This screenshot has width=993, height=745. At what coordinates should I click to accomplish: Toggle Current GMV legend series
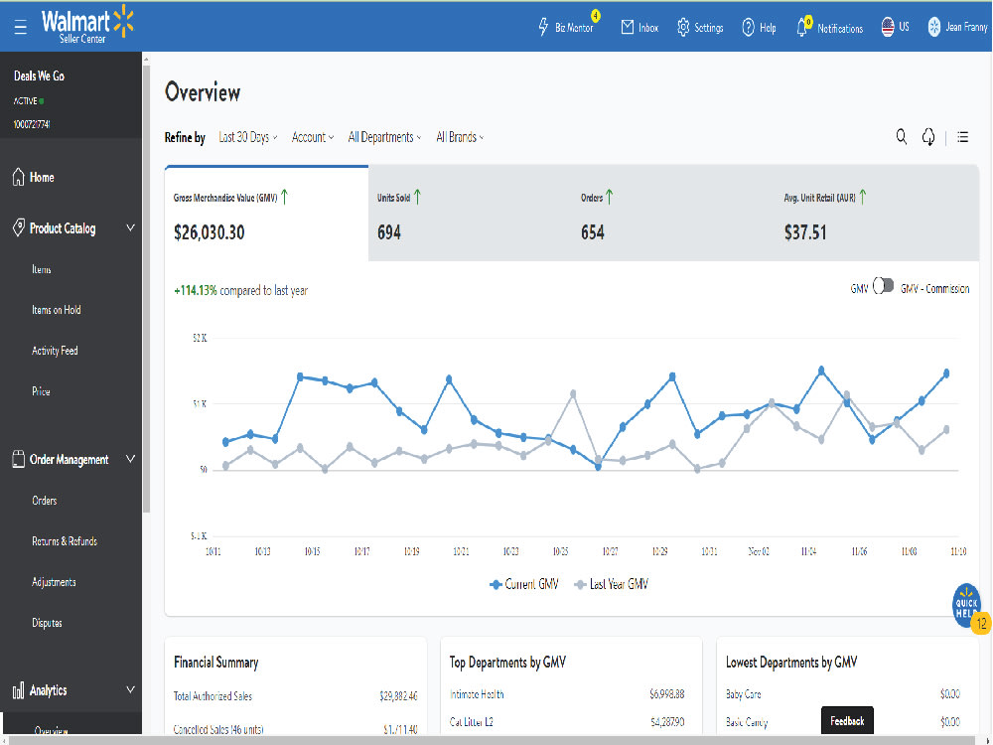point(524,584)
